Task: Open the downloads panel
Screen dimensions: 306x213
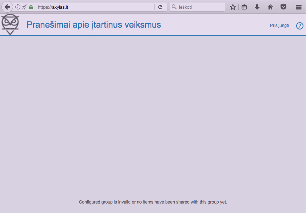Action: 257,7
